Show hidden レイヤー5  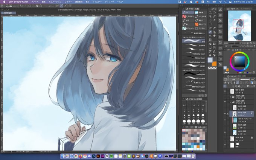pyautogui.click(x=225, y=126)
